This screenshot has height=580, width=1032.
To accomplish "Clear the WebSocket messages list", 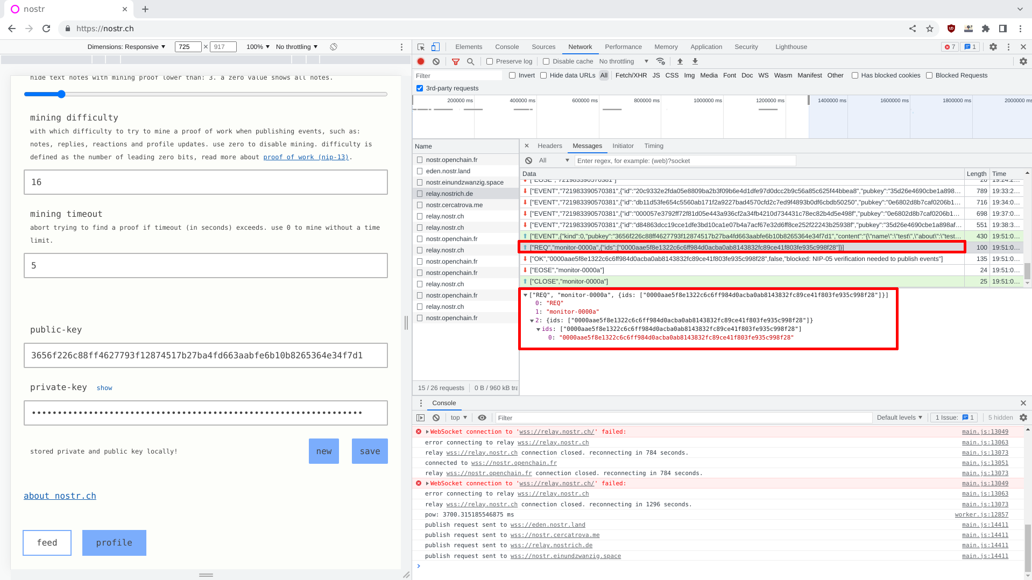I will tap(529, 160).
